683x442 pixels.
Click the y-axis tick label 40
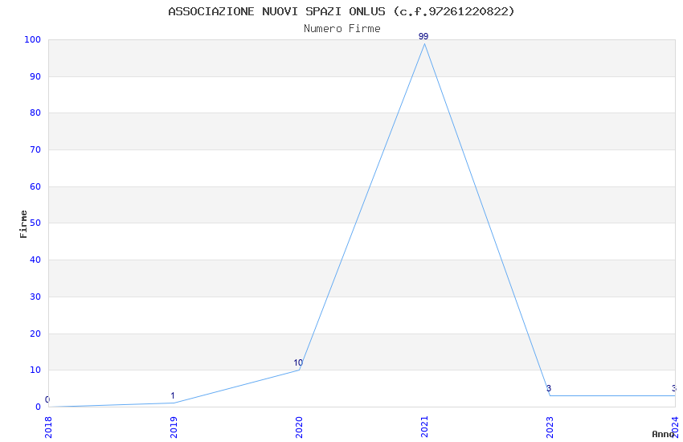point(35,260)
